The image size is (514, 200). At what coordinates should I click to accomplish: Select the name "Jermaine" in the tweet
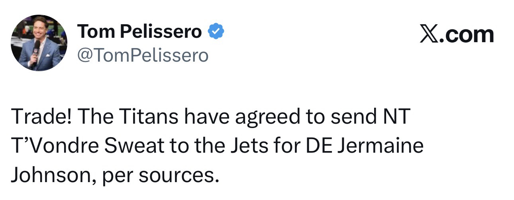[x=382, y=147]
